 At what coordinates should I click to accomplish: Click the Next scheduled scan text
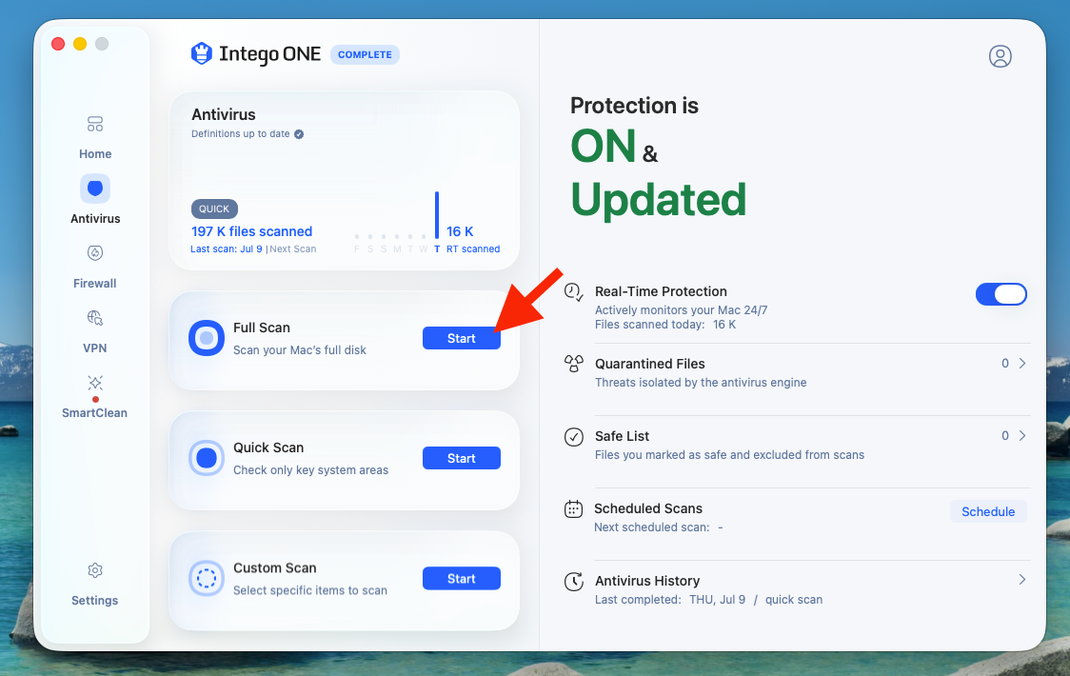click(x=659, y=527)
